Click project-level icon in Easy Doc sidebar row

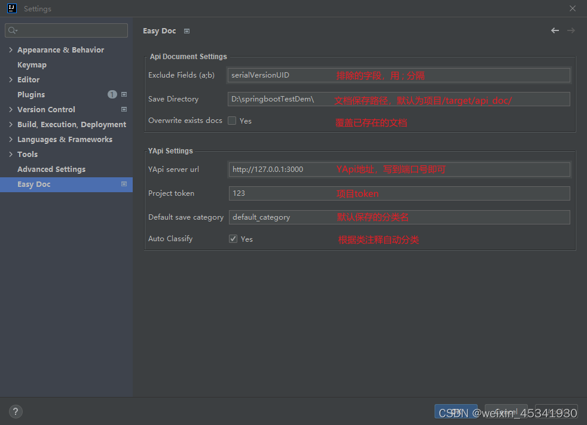(124, 184)
